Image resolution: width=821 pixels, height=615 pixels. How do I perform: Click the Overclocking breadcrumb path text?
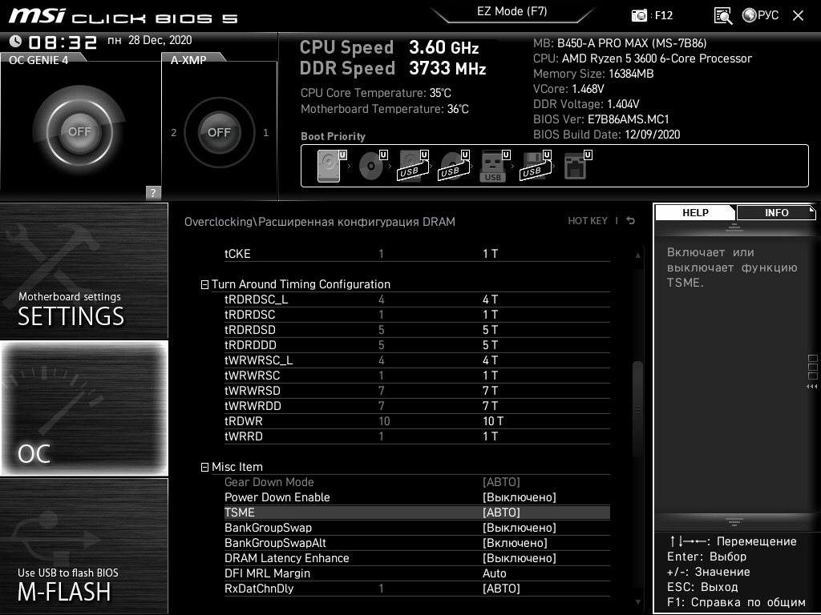click(319, 222)
